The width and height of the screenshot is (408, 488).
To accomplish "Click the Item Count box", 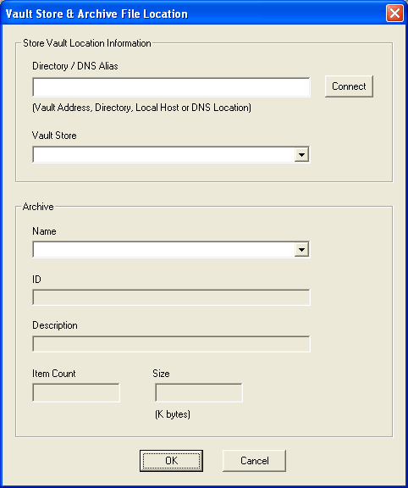I will [76, 392].
